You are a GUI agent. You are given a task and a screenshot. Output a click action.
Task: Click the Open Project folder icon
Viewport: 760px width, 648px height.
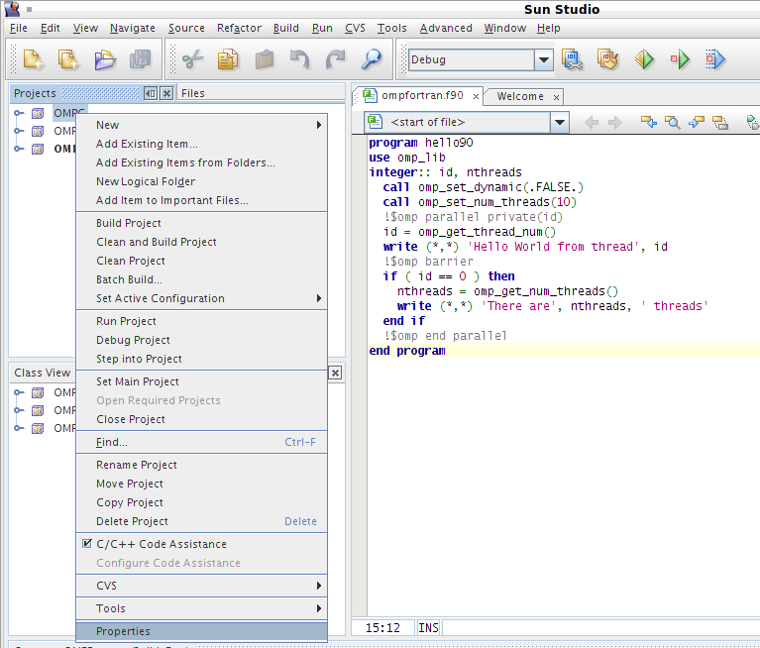tap(105, 59)
